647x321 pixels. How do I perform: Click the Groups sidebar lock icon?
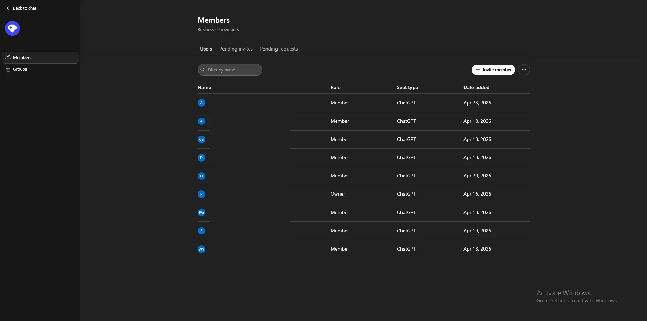point(8,69)
